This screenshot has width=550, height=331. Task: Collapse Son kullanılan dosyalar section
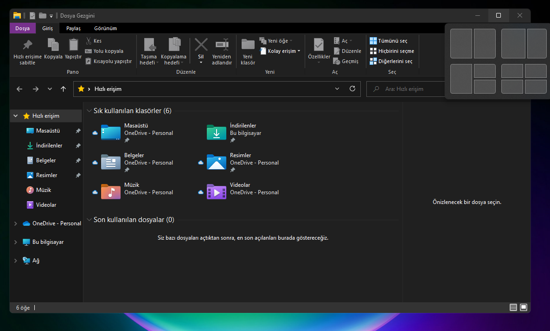(x=89, y=220)
